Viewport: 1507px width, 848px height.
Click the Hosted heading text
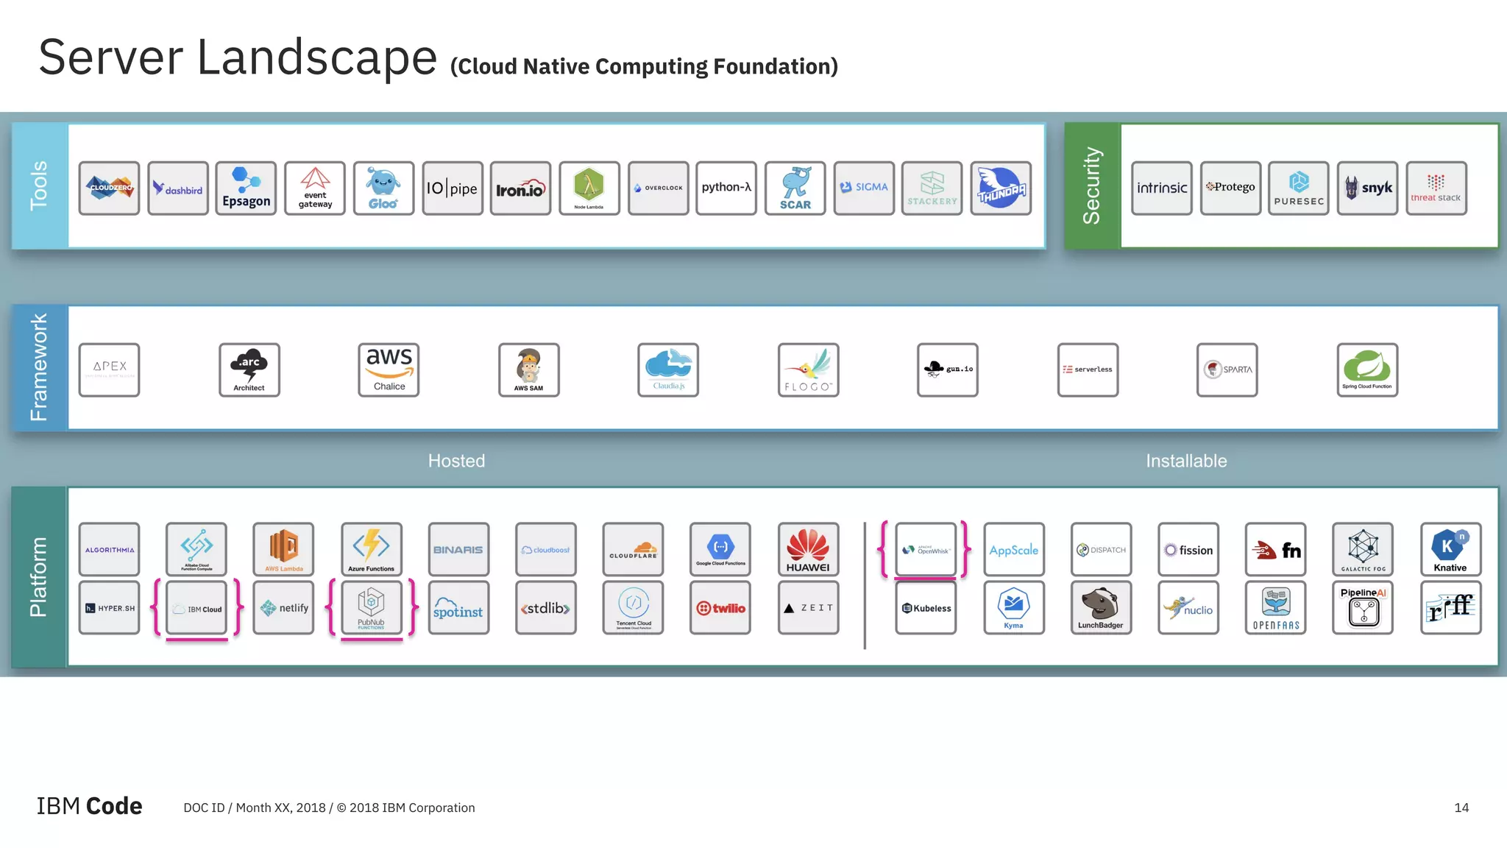point(456,461)
